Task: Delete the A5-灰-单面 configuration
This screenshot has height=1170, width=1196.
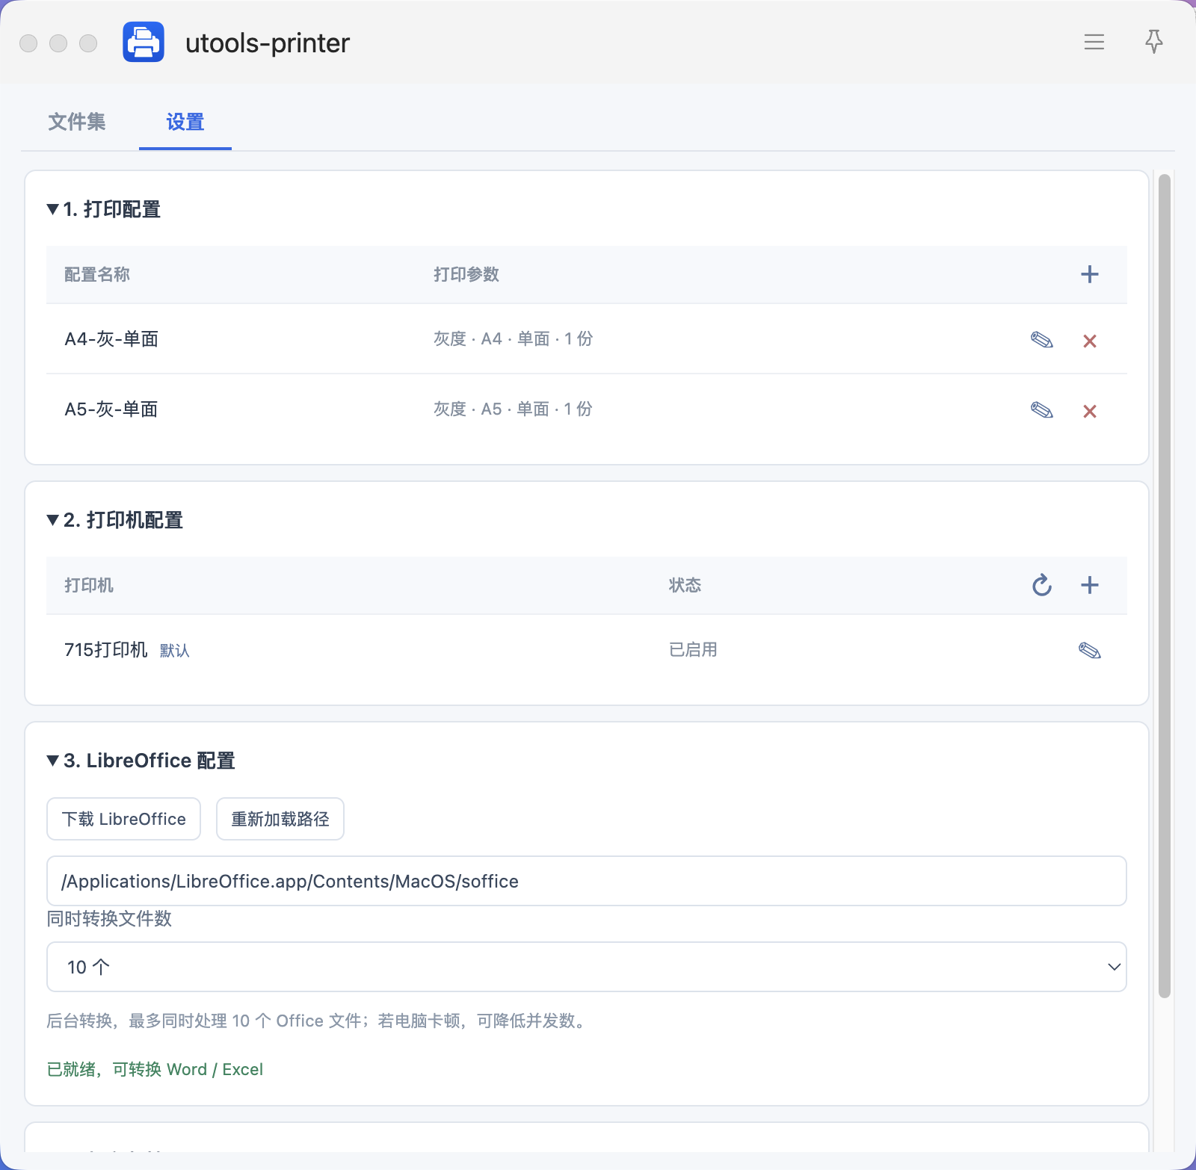Action: [x=1090, y=412]
